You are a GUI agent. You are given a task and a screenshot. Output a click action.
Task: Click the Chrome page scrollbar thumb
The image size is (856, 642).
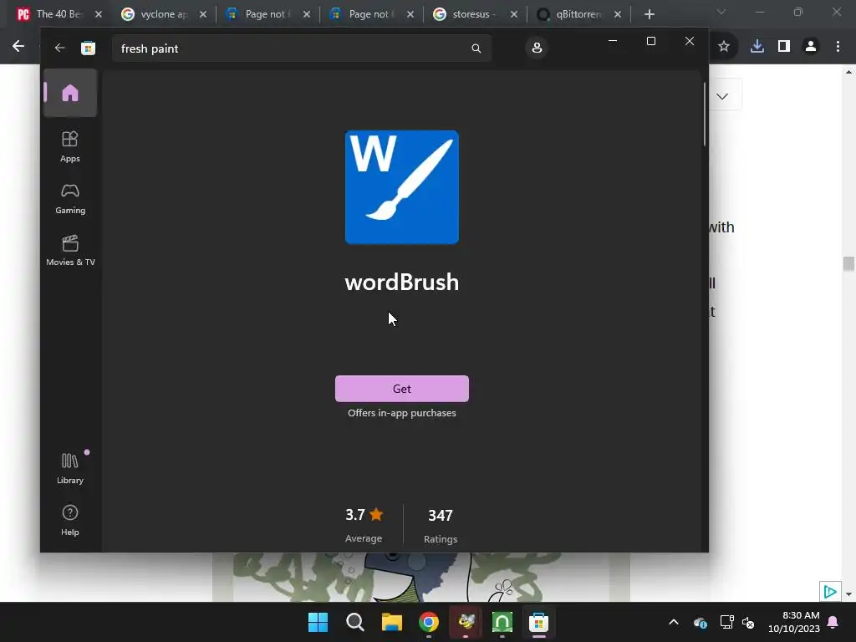pyautogui.click(x=848, y=263)
